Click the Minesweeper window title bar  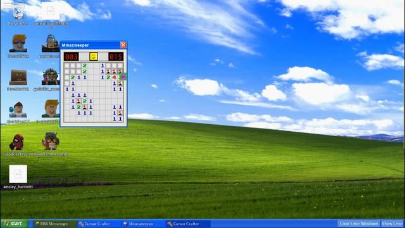pos(90,45)
